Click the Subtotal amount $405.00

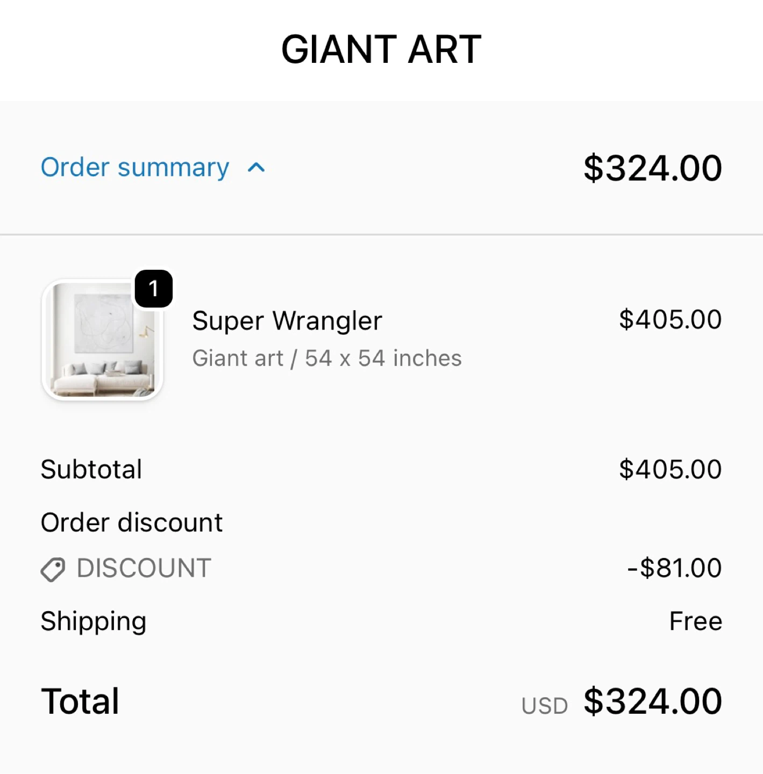[x=670, y=469]
